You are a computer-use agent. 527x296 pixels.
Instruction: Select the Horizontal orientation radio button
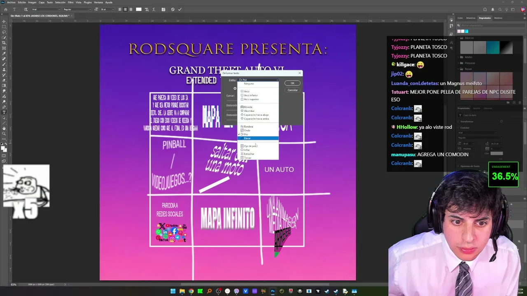pos(235,88)
